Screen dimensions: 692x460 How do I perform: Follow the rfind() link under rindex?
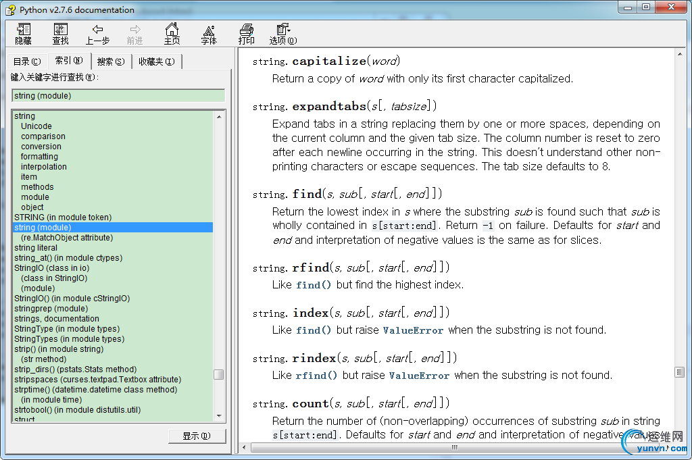tap(316, 376)
